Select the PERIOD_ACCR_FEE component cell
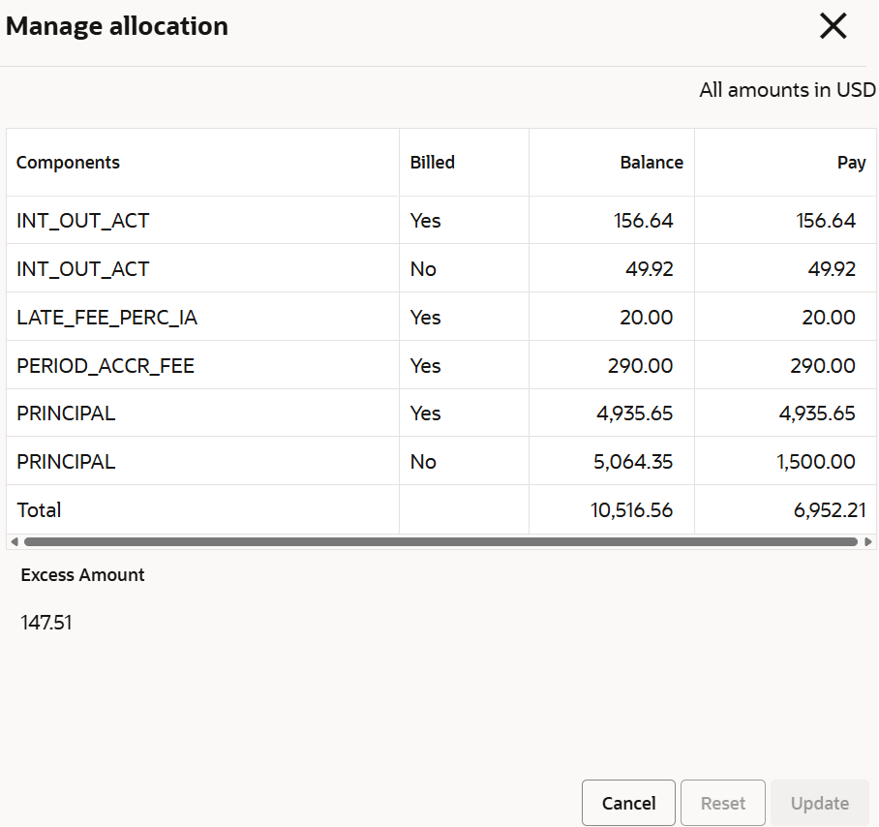 pos(203,365)
